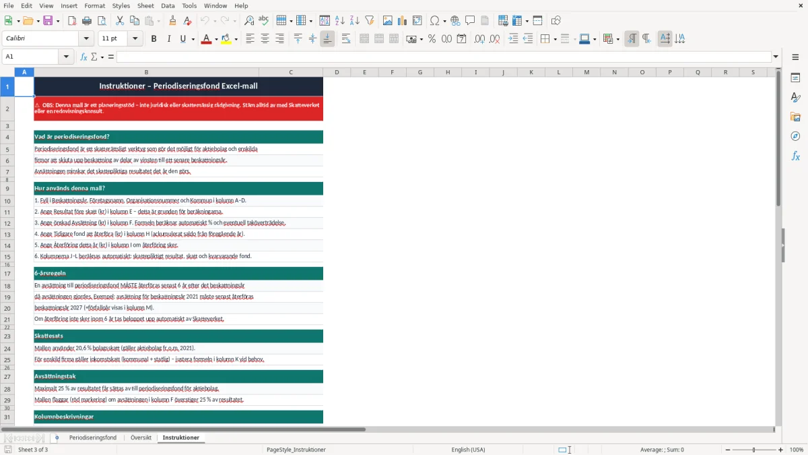Toggle Center Horizontally alignment

point(265,39)
